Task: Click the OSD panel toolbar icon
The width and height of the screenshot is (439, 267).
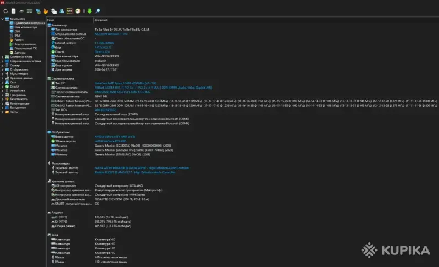Action: [x=69, y=11]
